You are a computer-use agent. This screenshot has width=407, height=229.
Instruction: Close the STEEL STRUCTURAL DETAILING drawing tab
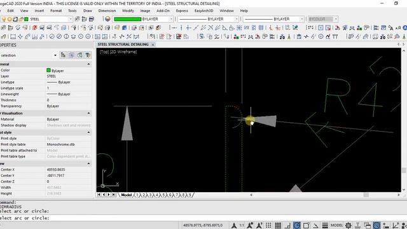[153, 45]
